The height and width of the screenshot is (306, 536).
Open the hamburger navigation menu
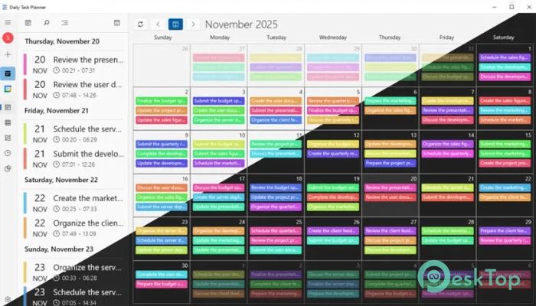(8, 22)
